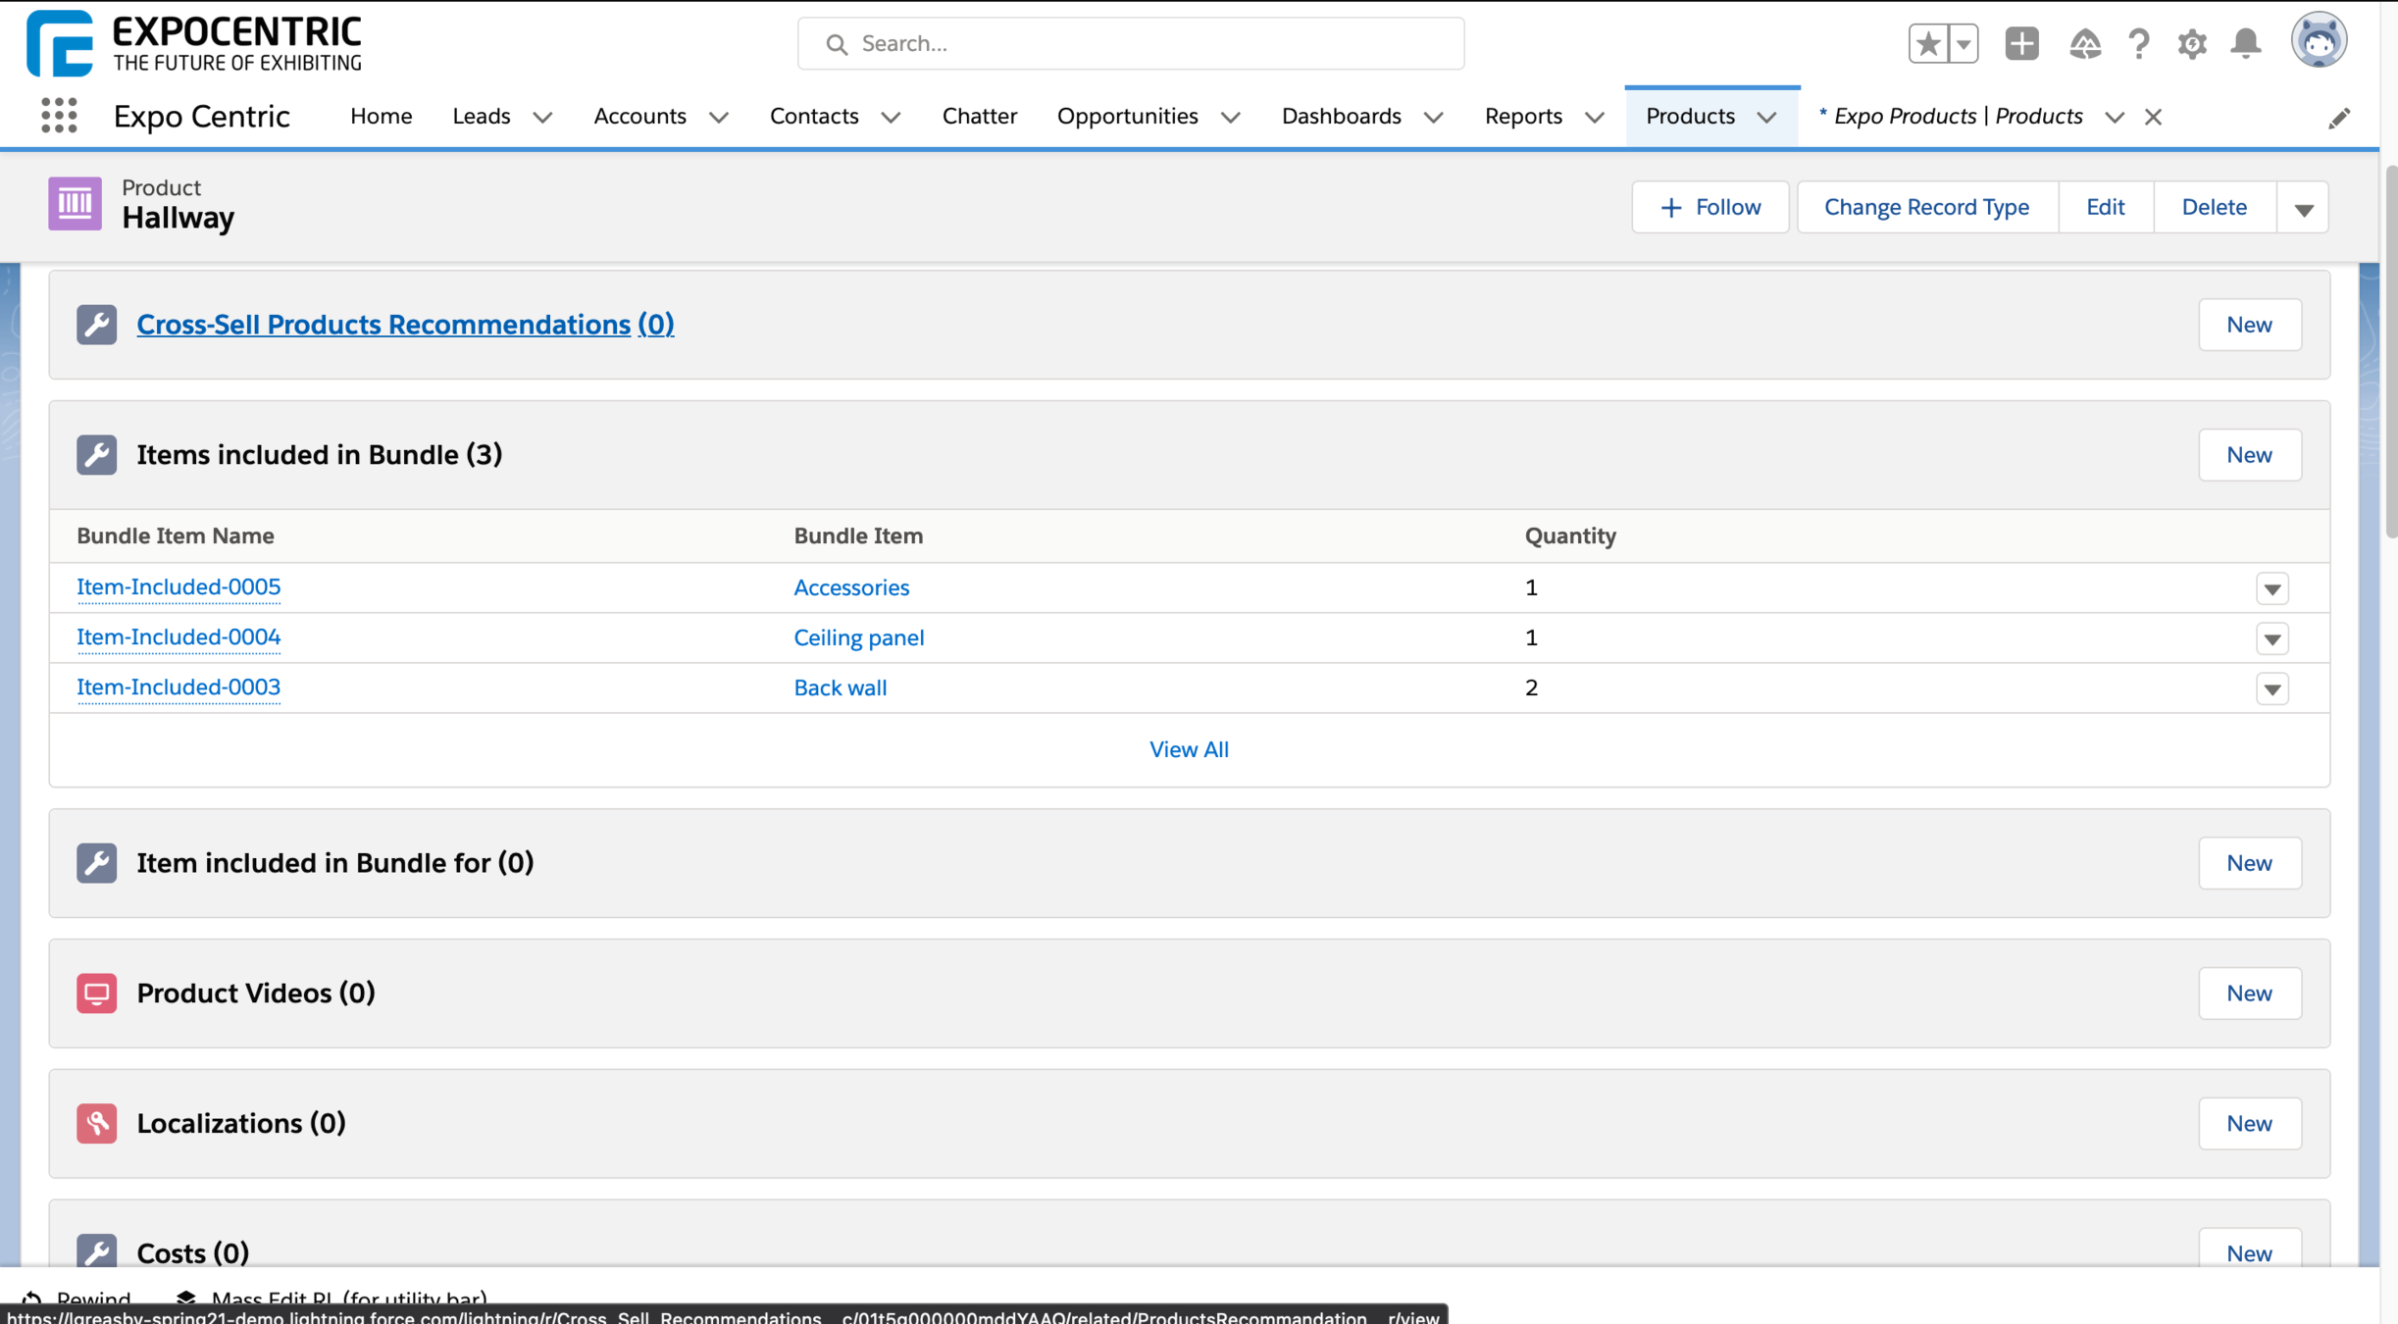
Task: Open the Home tab
Action: 381,116
